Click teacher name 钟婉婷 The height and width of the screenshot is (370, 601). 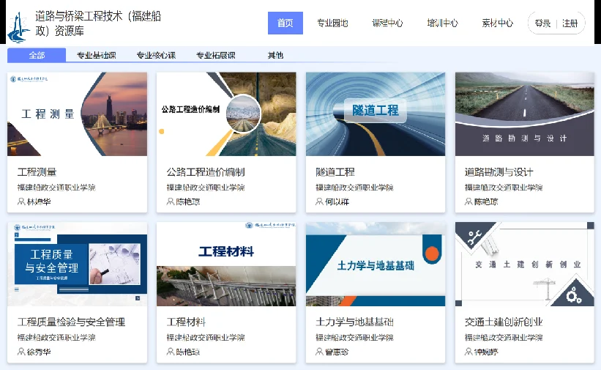click(486, 352)
